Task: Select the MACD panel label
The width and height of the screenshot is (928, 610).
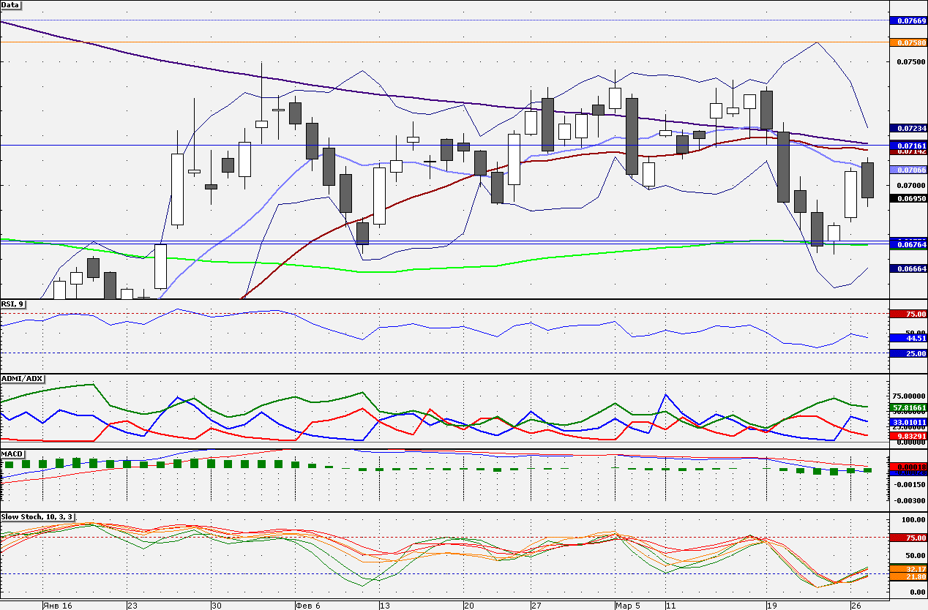Action: [13, 453]
